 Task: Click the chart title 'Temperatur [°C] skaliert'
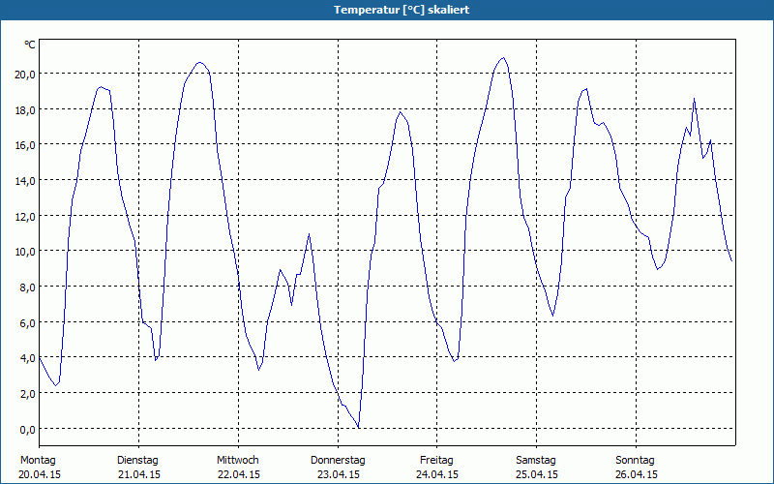402,10
